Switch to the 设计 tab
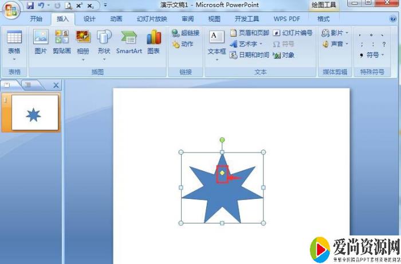This screenshot has width=401, height=264. [89, 18]
